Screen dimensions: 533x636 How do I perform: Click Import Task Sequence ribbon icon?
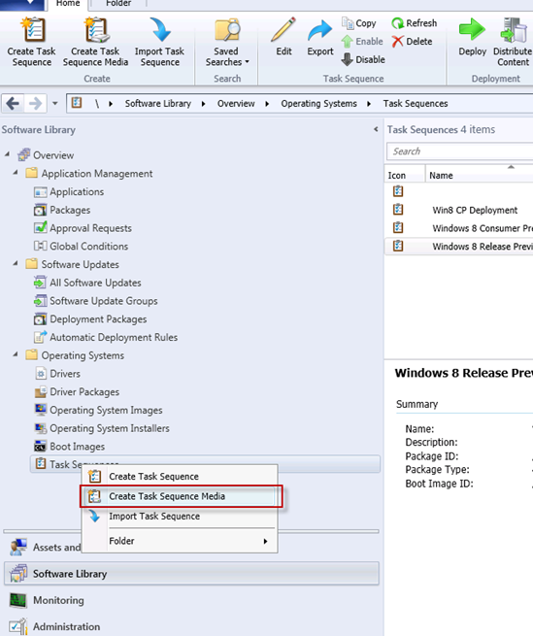pos(160,29)
